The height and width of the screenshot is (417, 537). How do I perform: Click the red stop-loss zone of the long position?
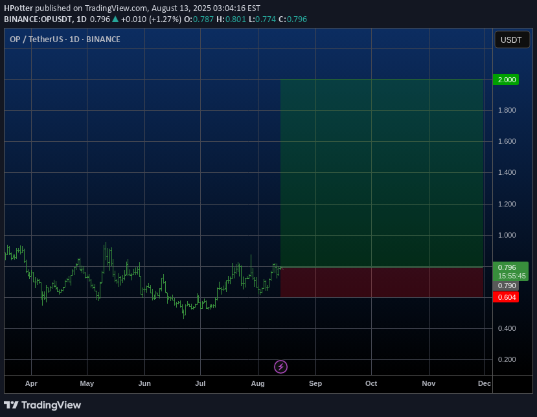pyautogui.click(x=382, y=282)
